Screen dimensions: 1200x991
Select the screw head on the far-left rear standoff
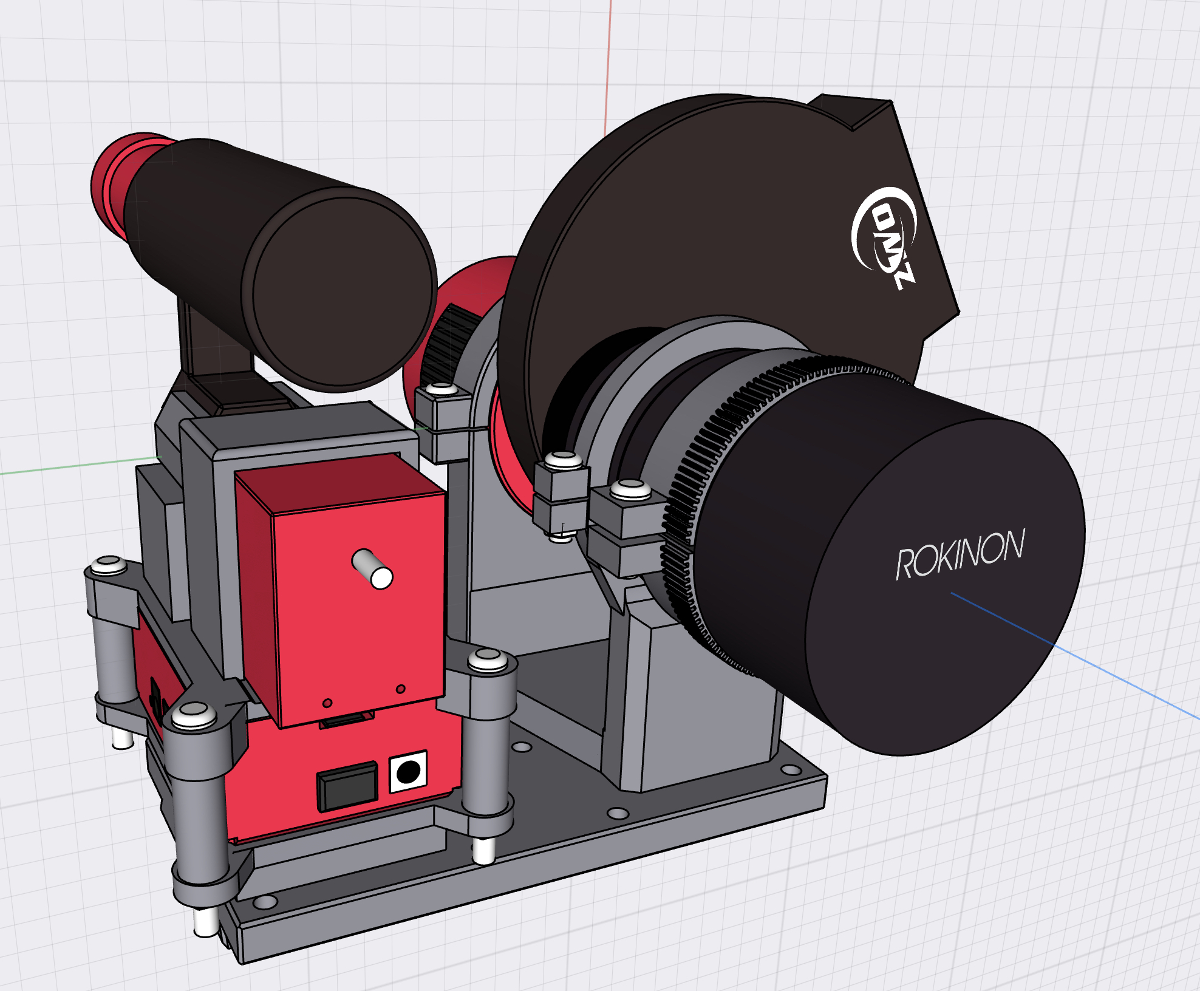point(109,565)
